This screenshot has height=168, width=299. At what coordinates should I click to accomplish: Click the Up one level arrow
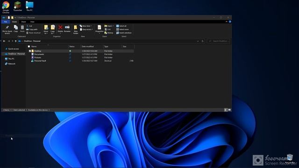click(x=15, y=41)
